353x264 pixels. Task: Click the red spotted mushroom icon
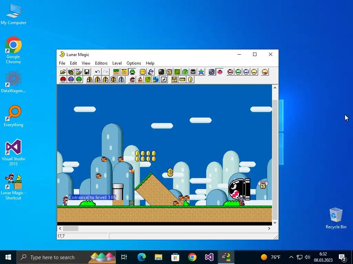[x=230, y=72]
